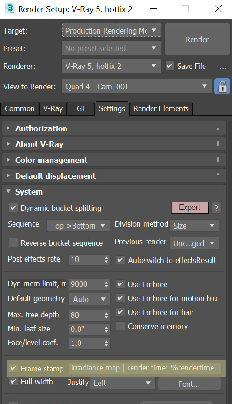Click the Color management rollout grip handle

(219, 160)
